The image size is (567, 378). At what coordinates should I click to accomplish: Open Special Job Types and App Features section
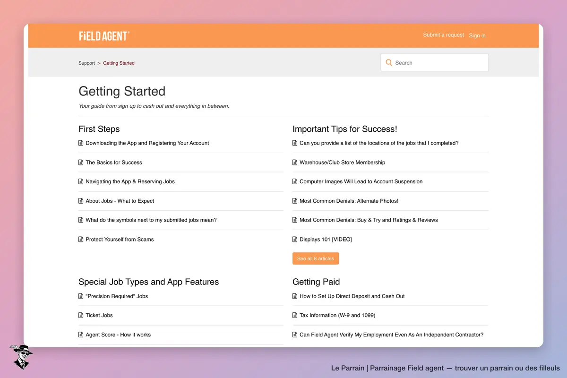[x=149, y=282]
